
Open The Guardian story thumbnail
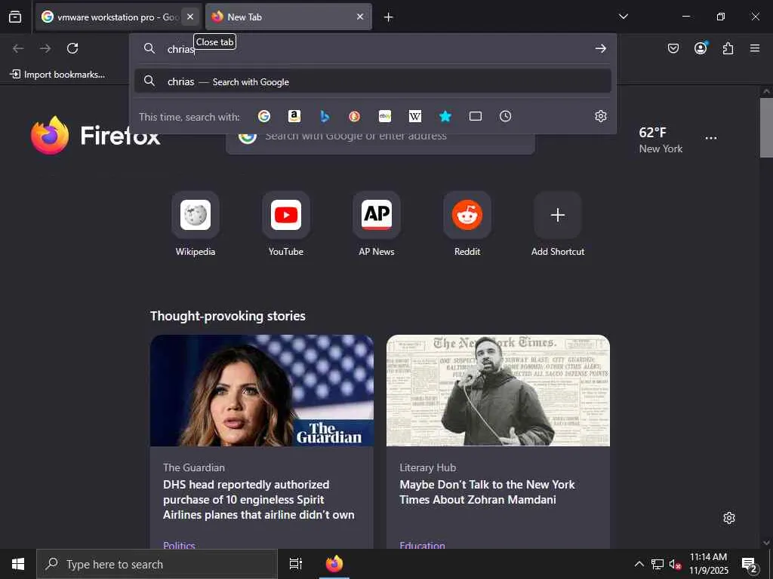click(262, 391)
